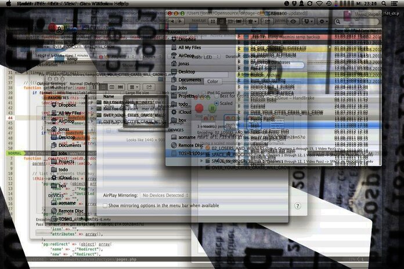
Task: Click the menu bar clock showing Mi. 23:20
Action: point(366,3)
